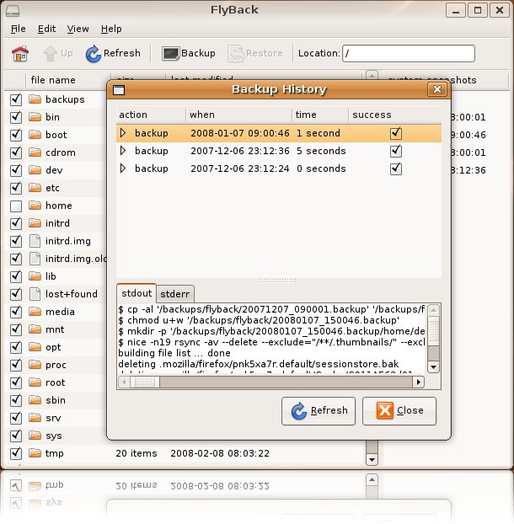Click the srv folder icon

click(x=35, y=418)
